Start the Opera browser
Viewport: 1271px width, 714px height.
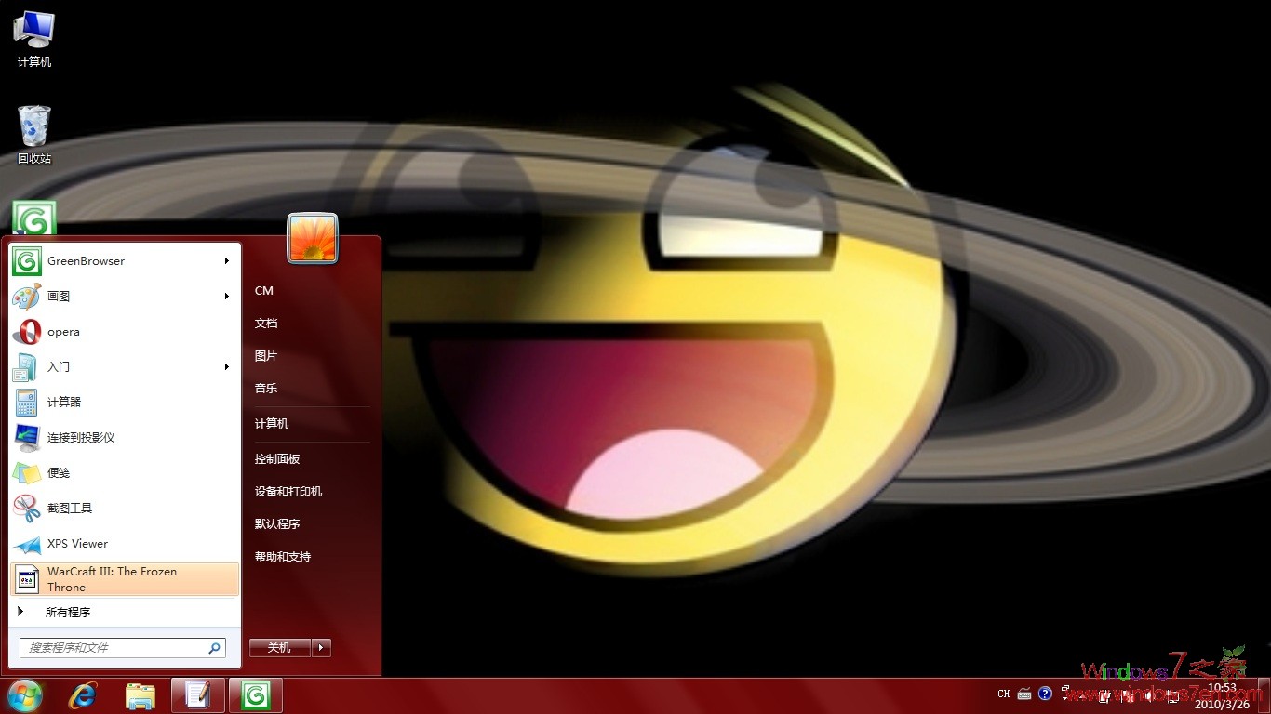coord(63,331)
